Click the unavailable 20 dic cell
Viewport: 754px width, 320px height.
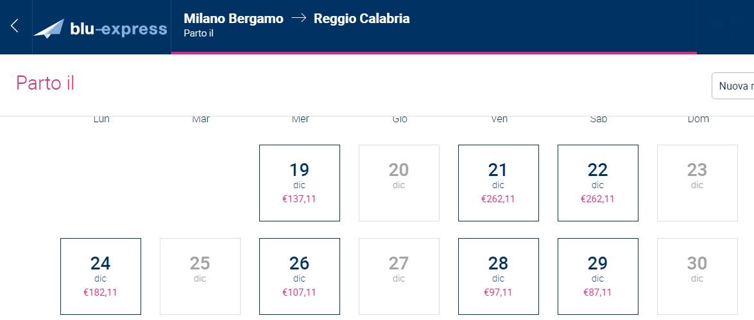tap(398, 182)
